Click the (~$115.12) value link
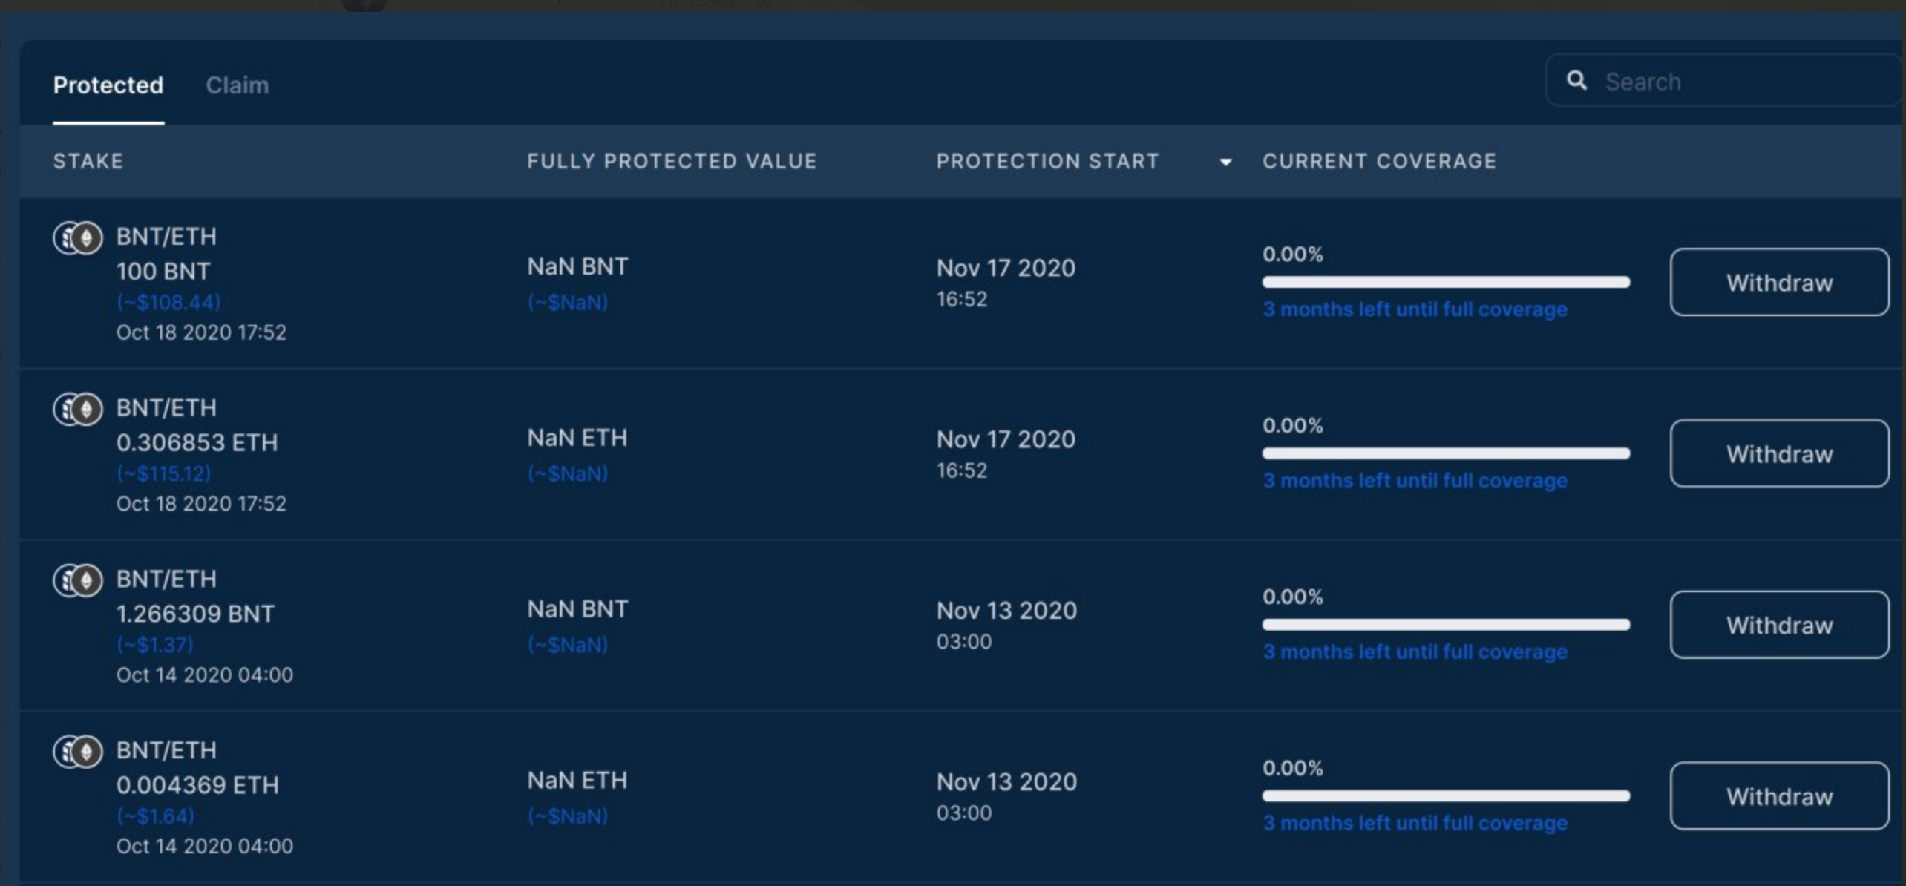 click(x=164, y=473)
